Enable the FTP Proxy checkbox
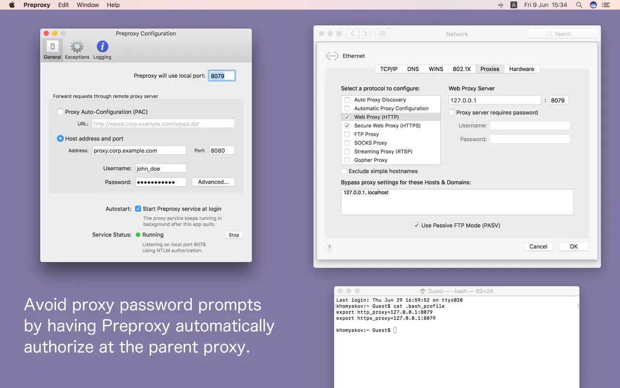 (x=347, y=134)
